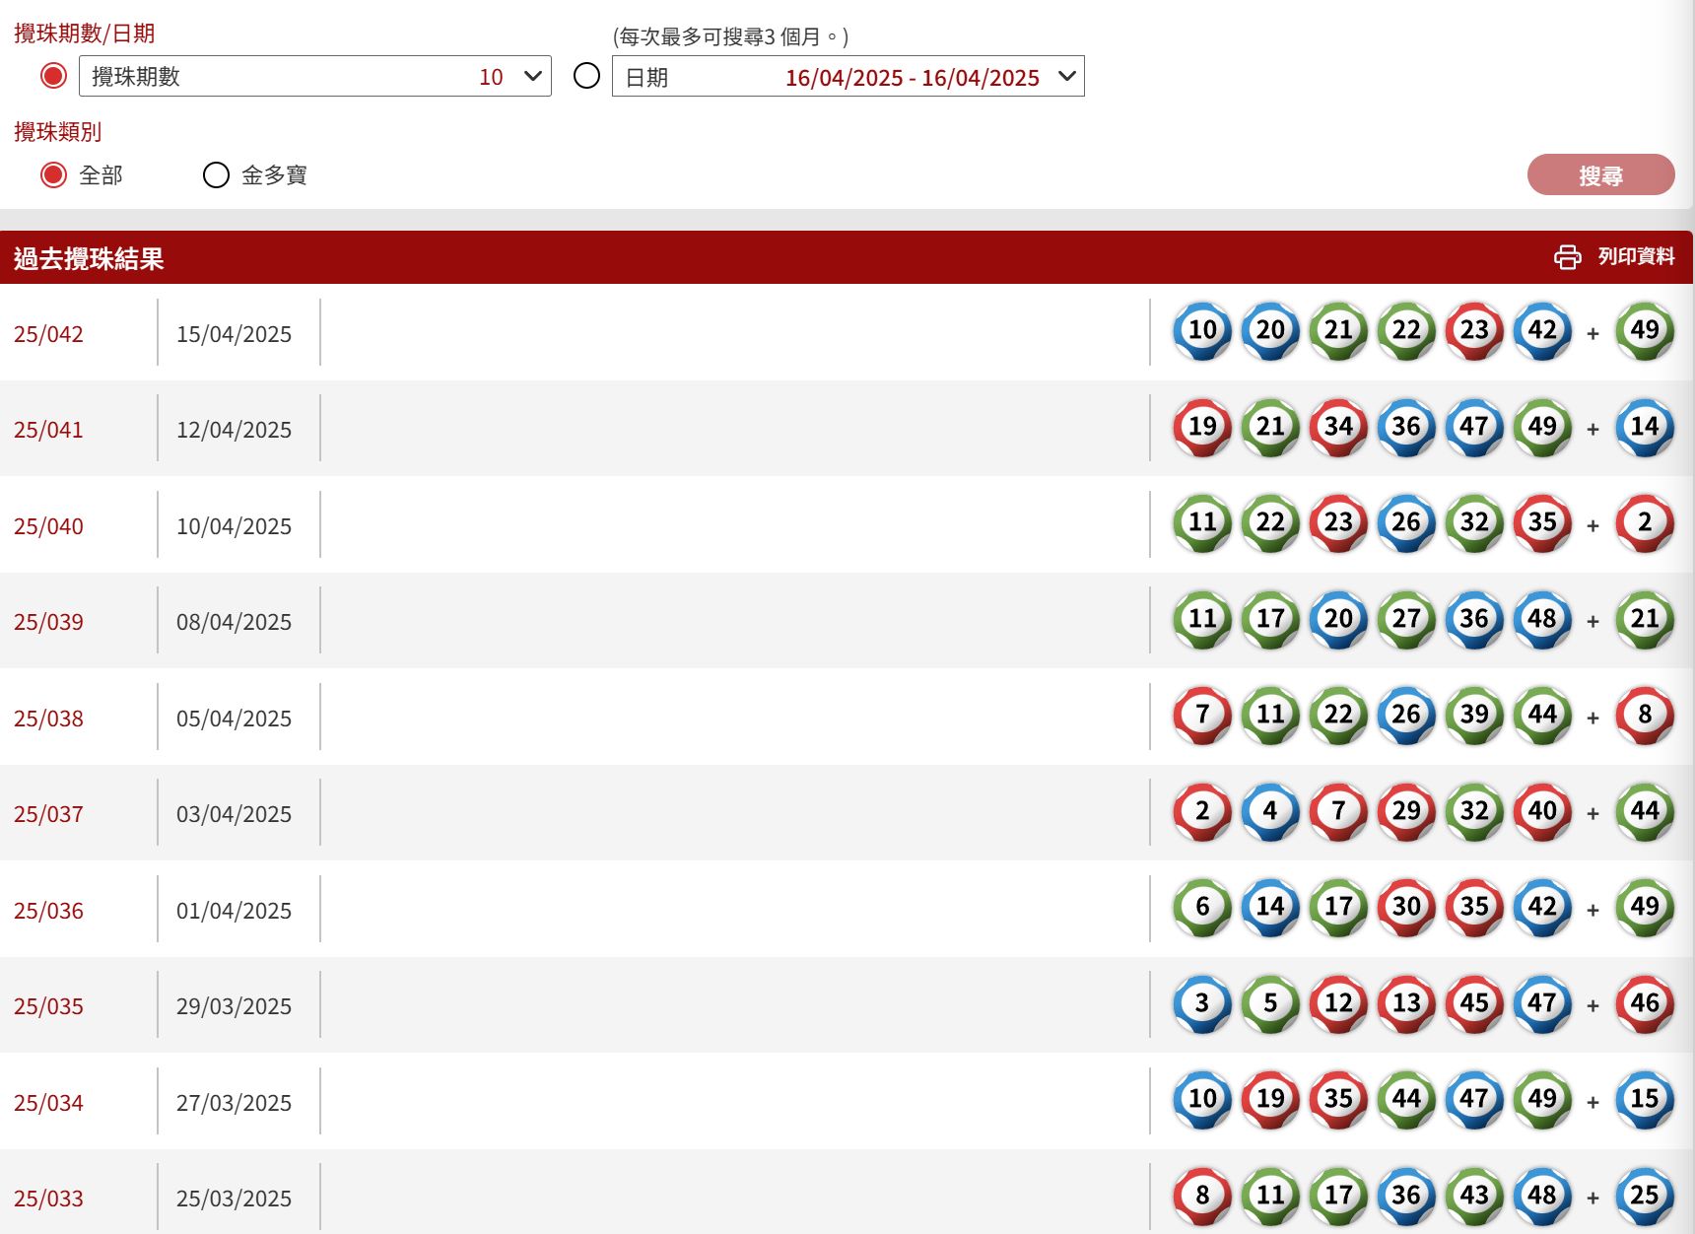
Task: Click the printer icon in results header
Action: 1567,257
